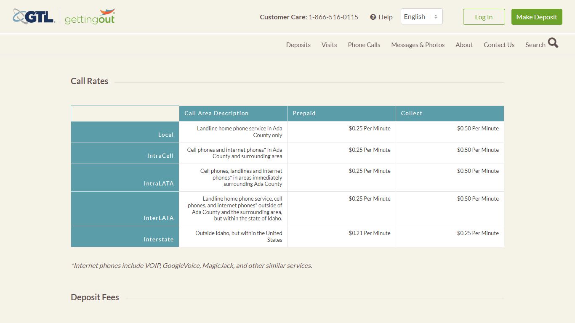This screenshot has width=575, height=323.
Task: Open the Messages & Photos menu
Action: point(418,45)
